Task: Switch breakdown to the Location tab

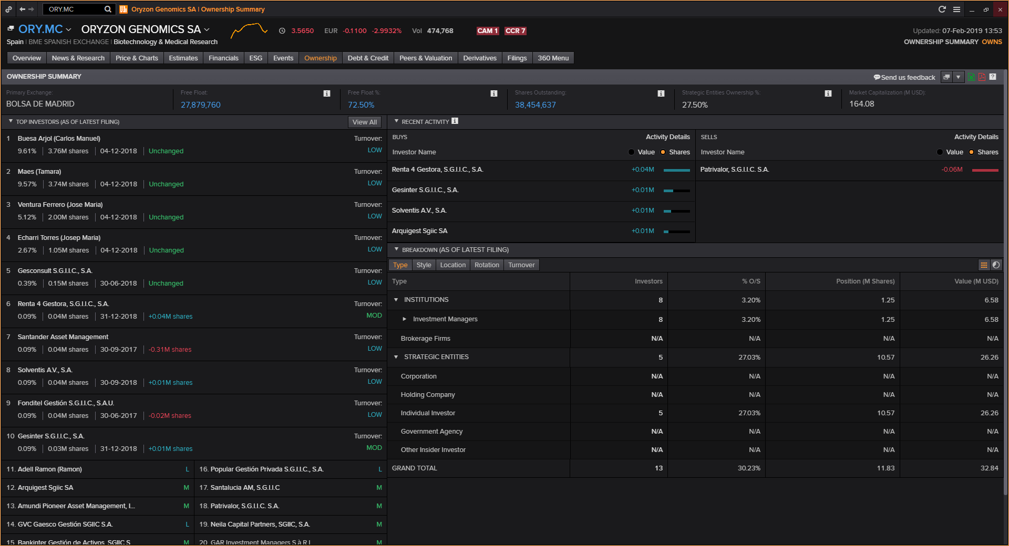Action: 452,265
